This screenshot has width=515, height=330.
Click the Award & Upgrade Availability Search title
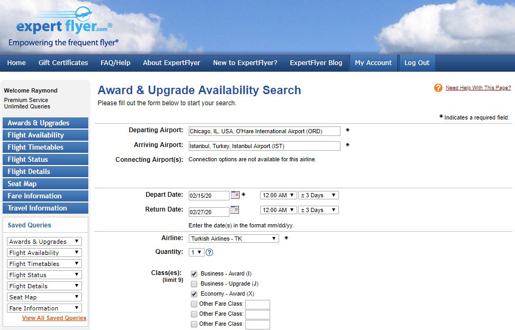[x=199, y=90]
